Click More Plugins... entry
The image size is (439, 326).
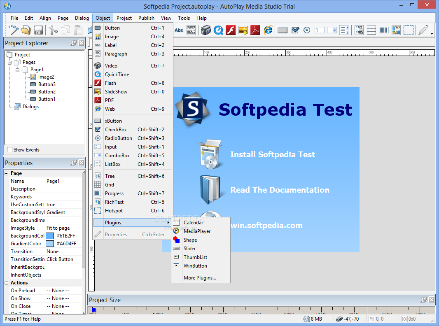(201, 278)
